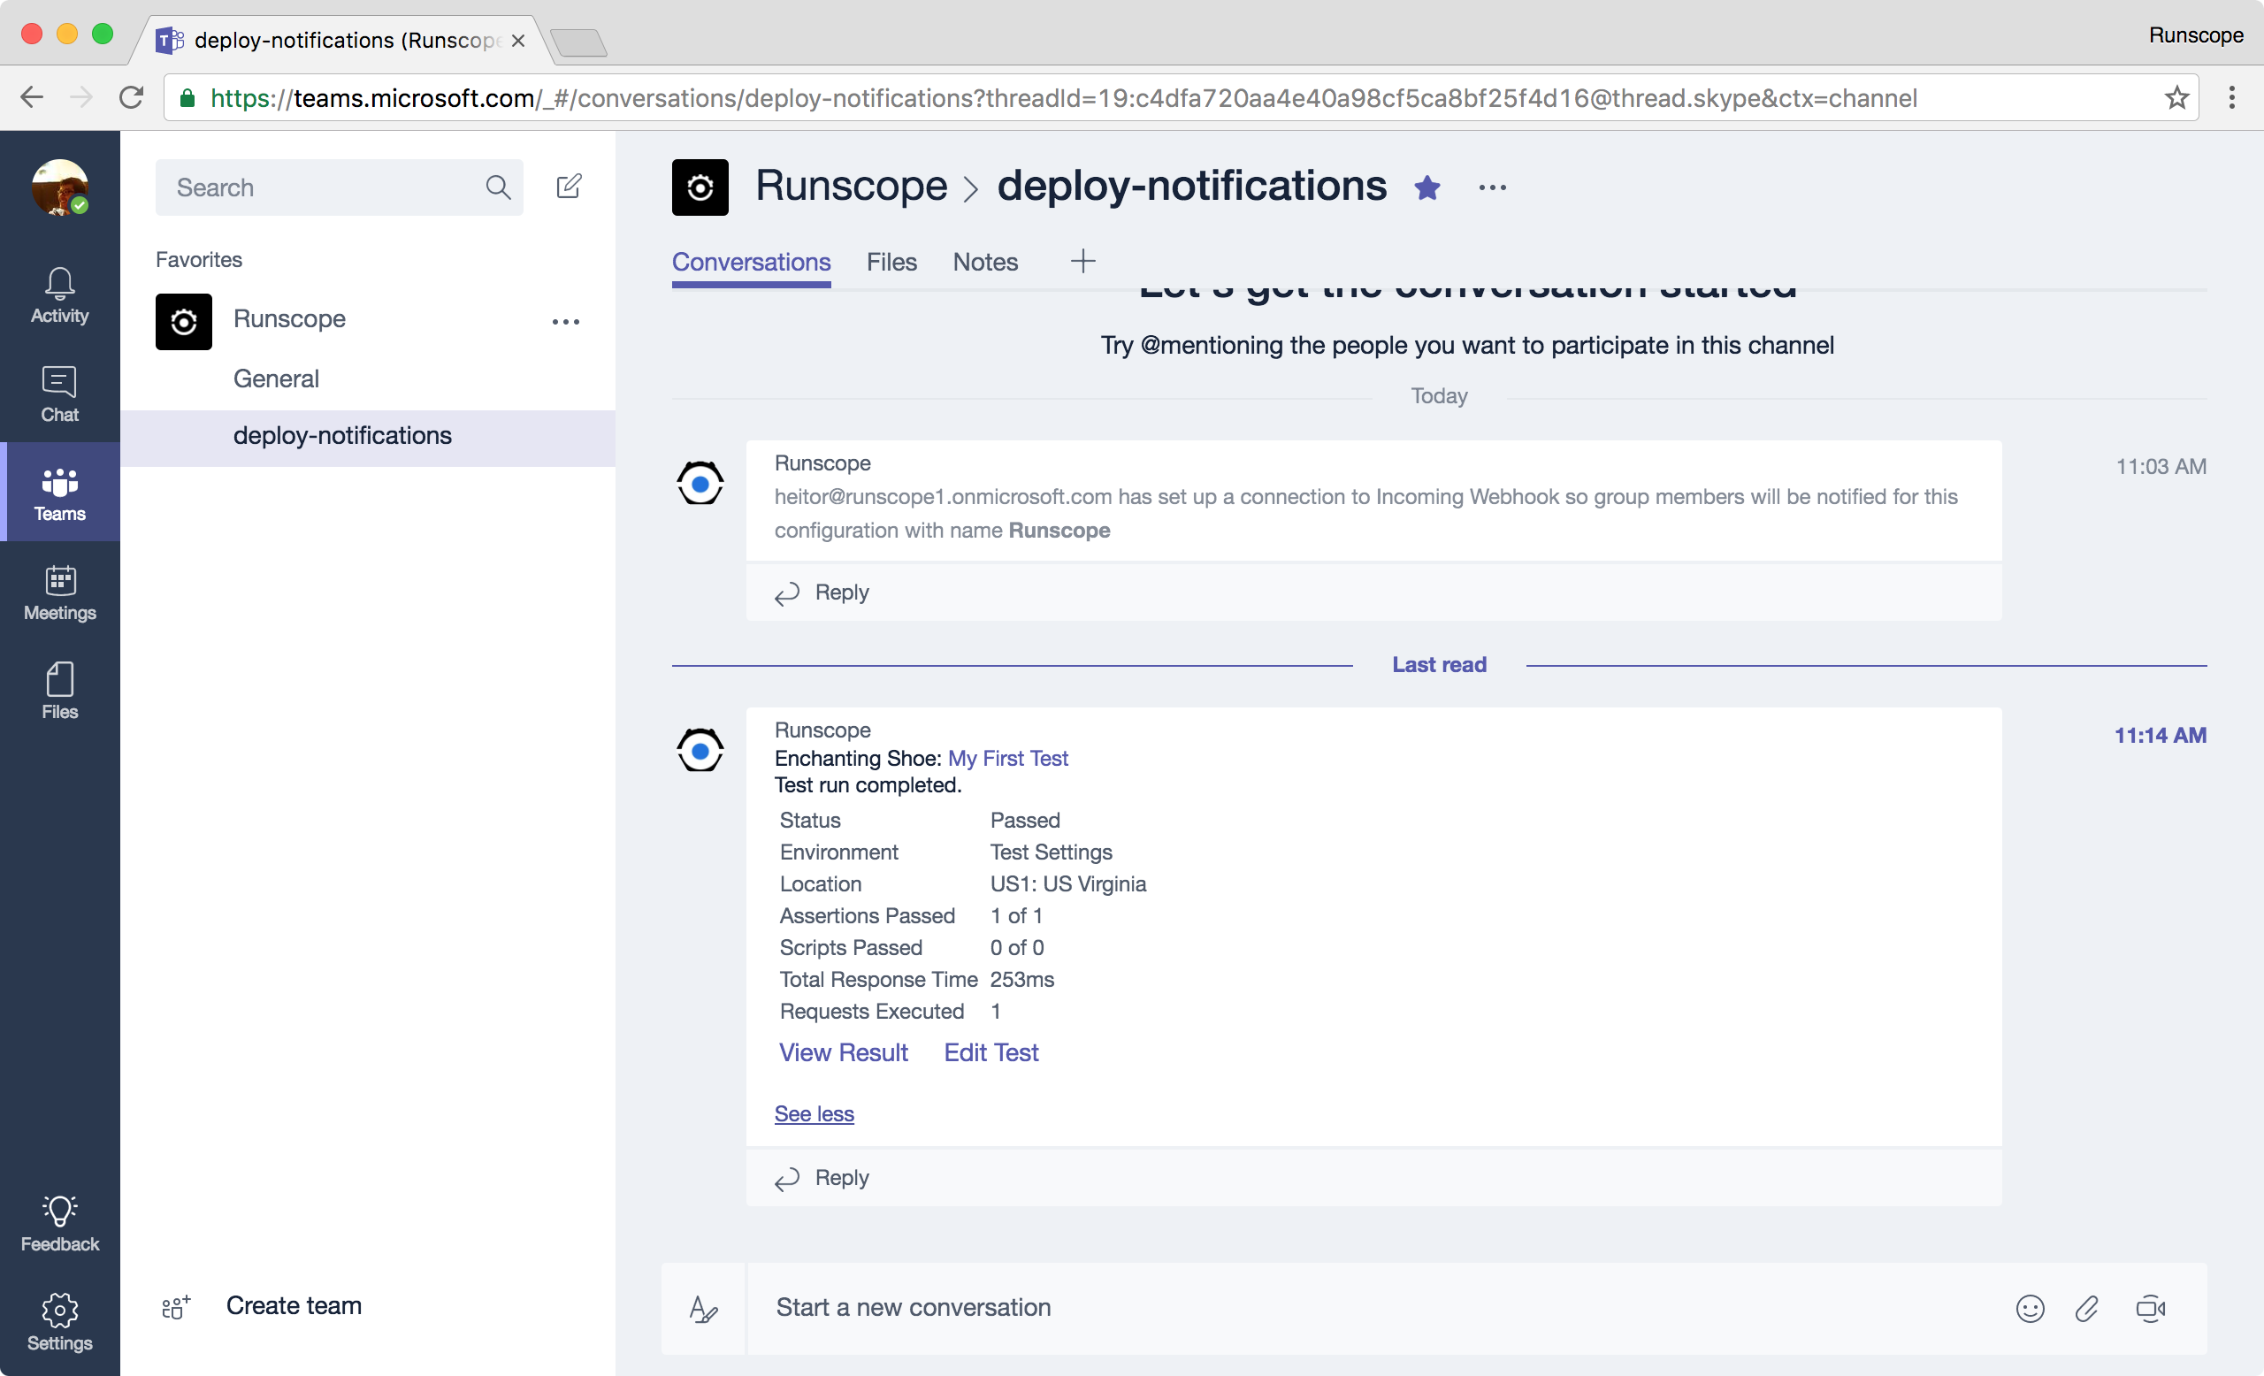Open a new browser tab

(579, 42)
